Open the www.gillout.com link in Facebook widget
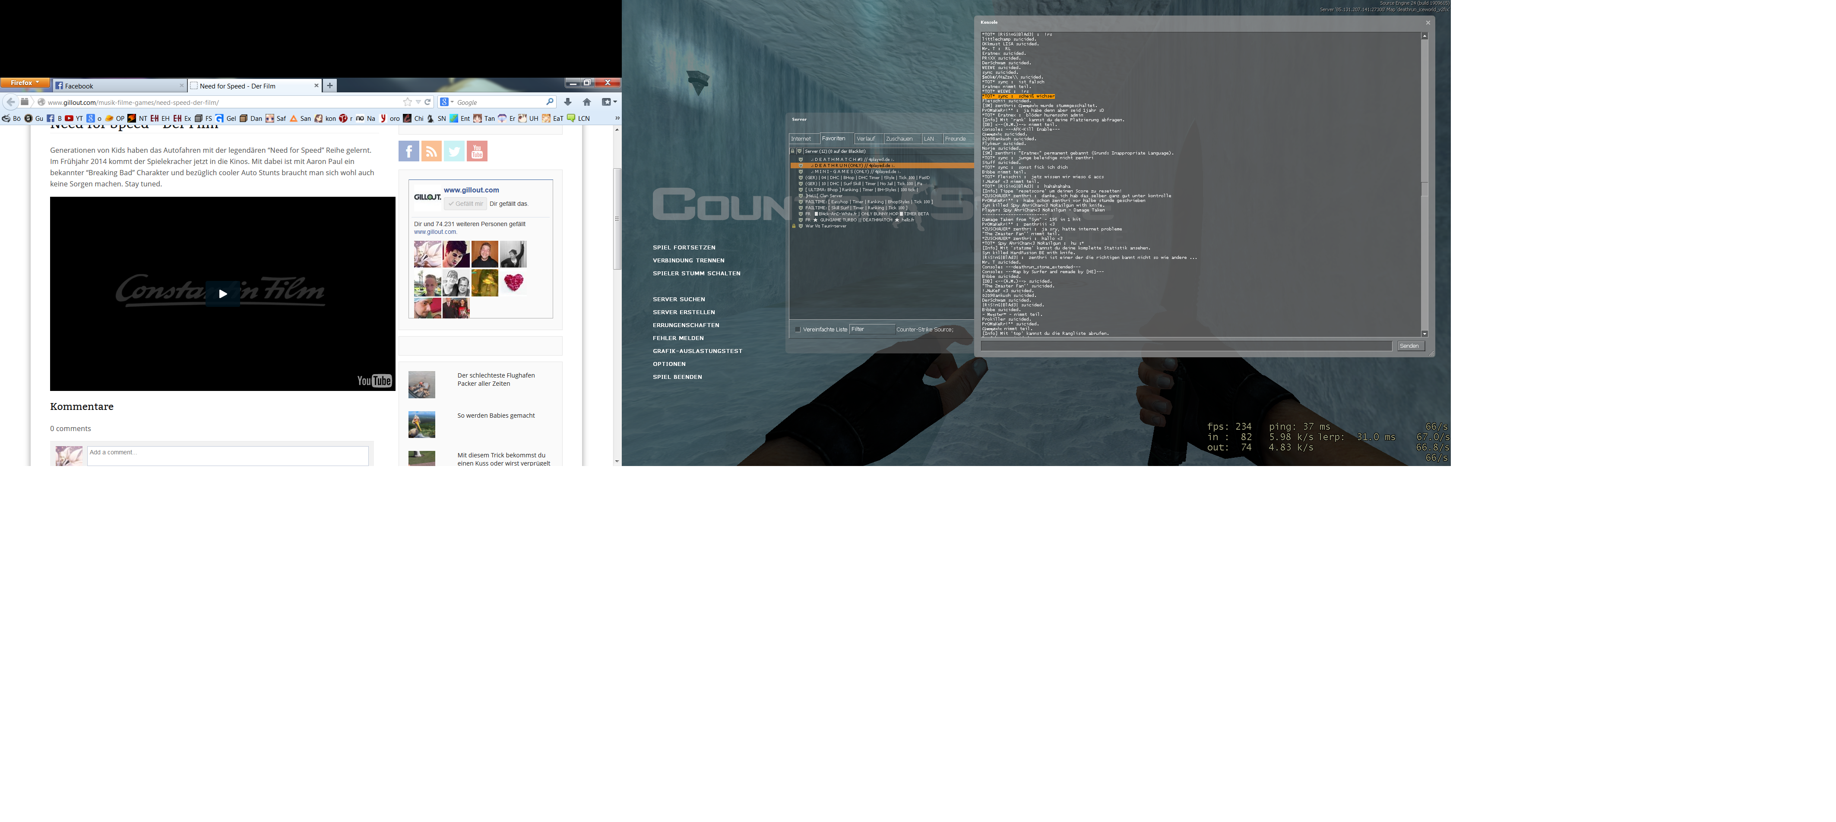 coord(471,190)
